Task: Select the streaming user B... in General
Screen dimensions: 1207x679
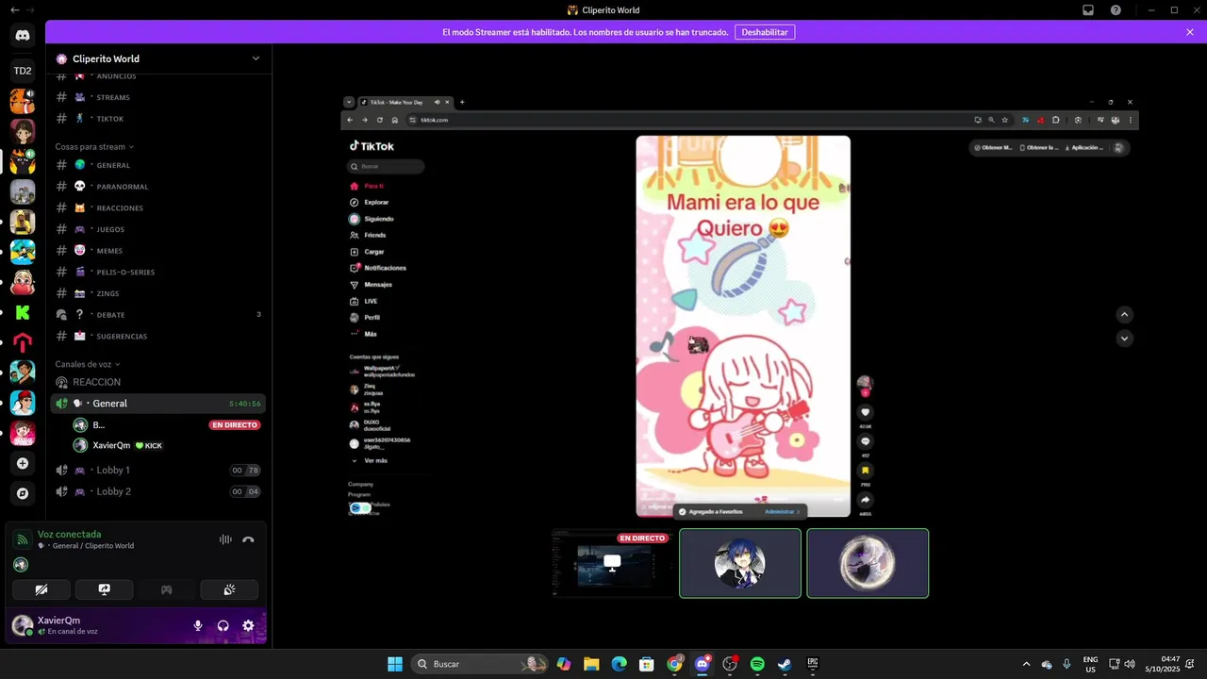Action: (x=167, y=425)
